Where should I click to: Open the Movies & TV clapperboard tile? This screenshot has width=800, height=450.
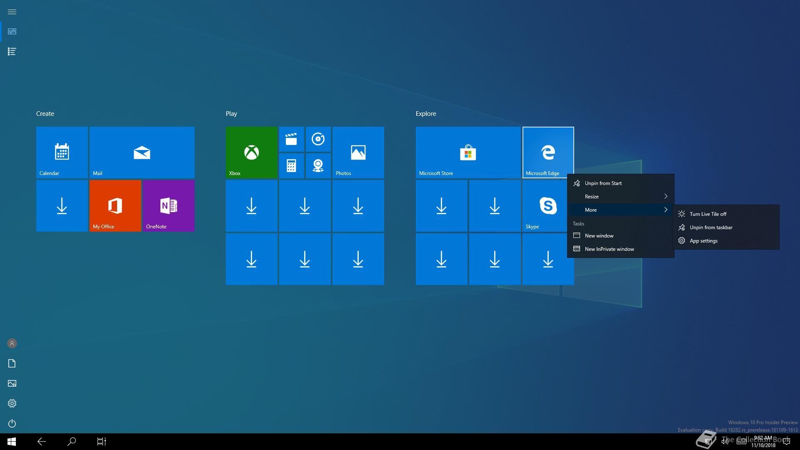(x=291, y=139)
